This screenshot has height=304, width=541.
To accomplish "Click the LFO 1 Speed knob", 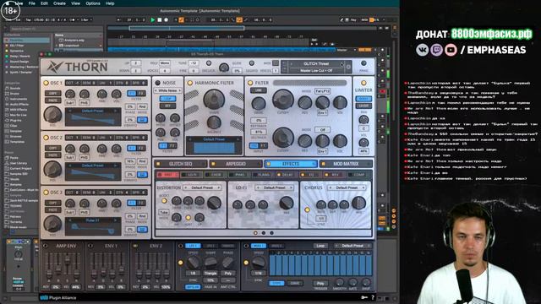I will tap(194, 263).
